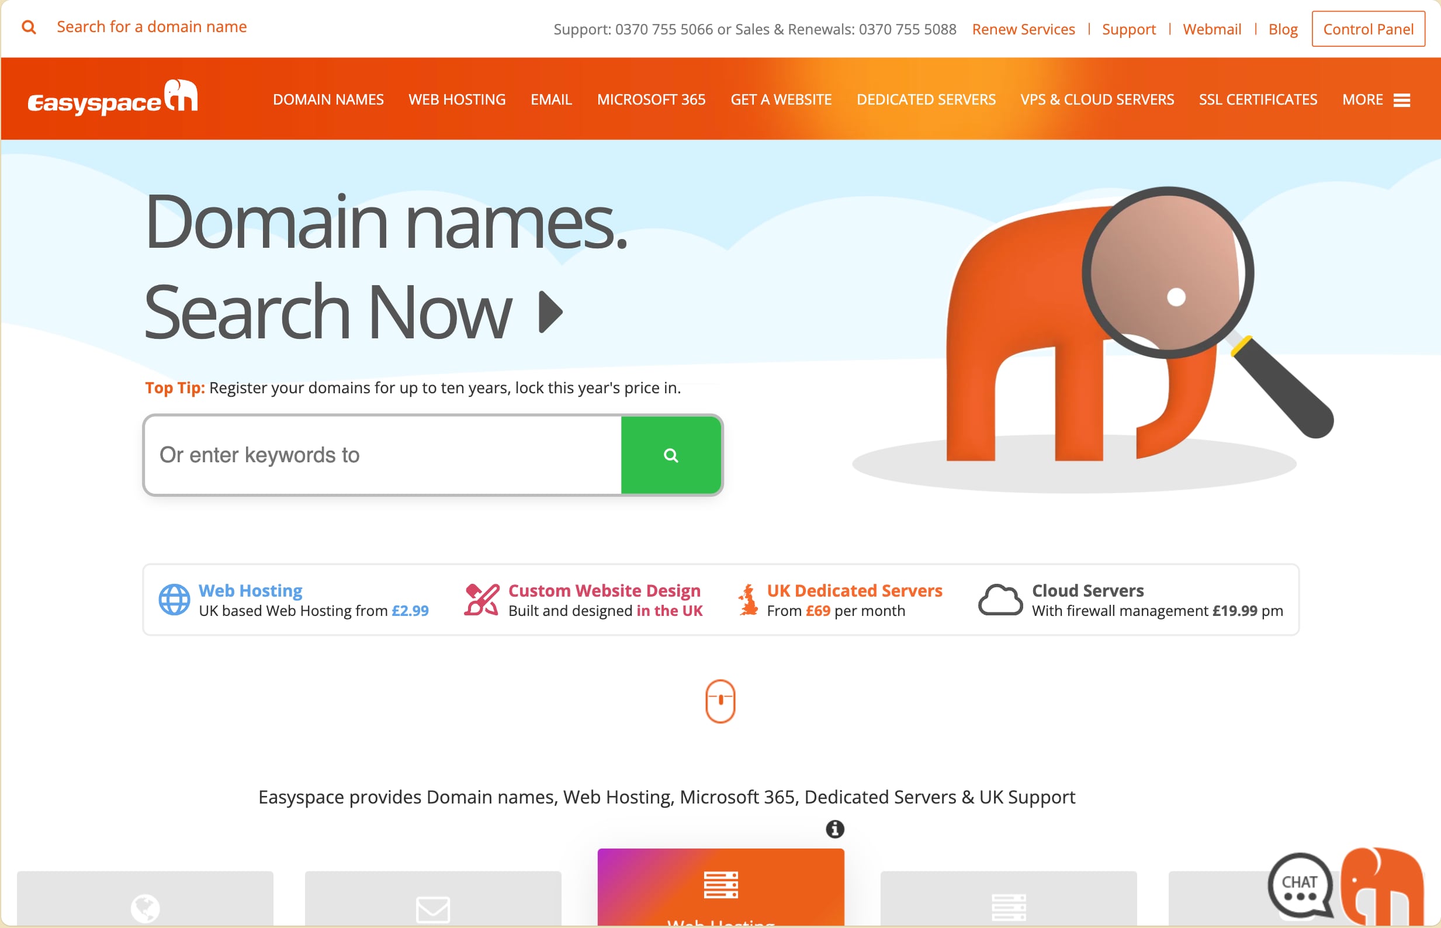Open the DOMAIN NAMES menu
The height and width of the screenshot is (928, 1441).
pos(328,99)
